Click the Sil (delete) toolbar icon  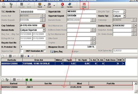[x=11, y=5]
